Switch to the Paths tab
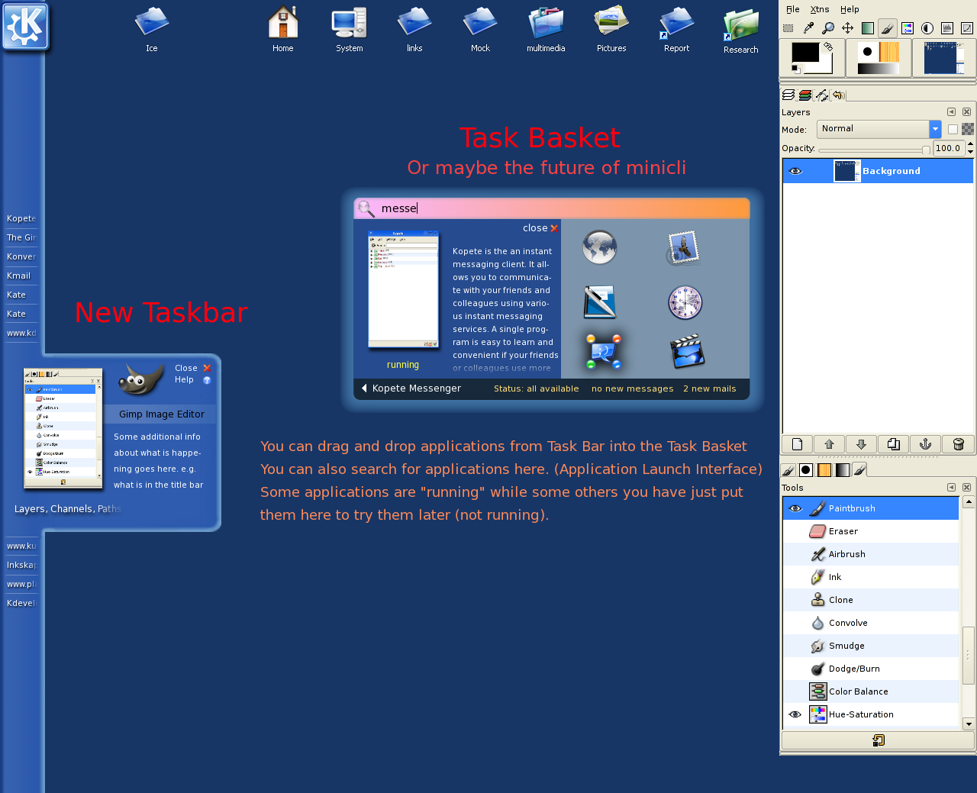The height and width of the screenshot is (793, 977). (821, 95)
